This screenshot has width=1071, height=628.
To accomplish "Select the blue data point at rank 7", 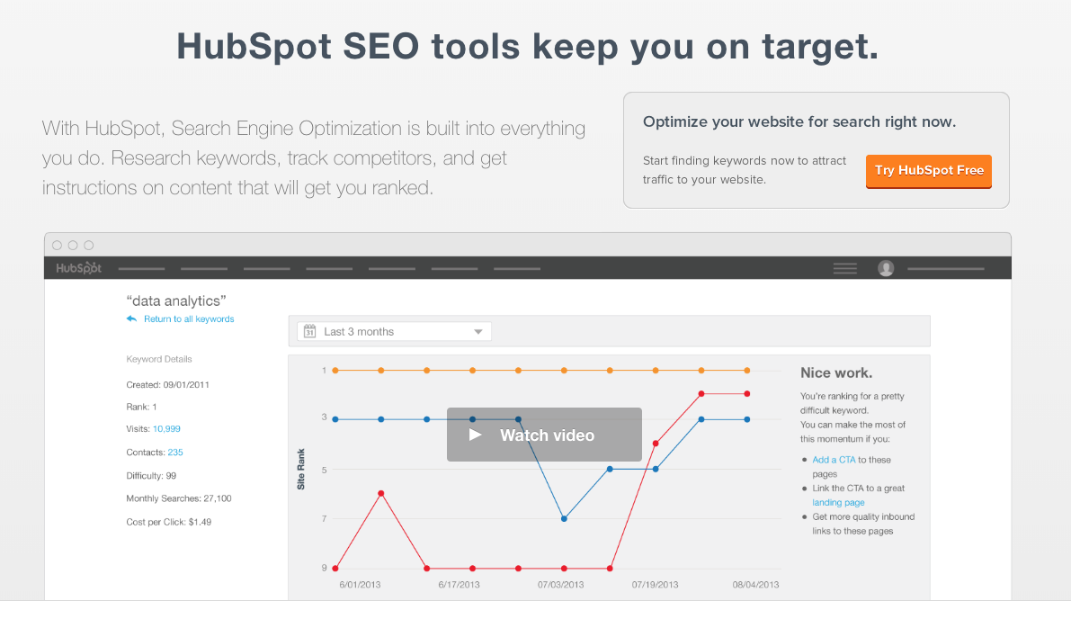I will click(564, 518).
